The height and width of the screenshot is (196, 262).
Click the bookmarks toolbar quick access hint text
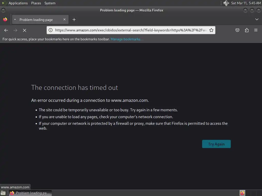tap(56, 39)
